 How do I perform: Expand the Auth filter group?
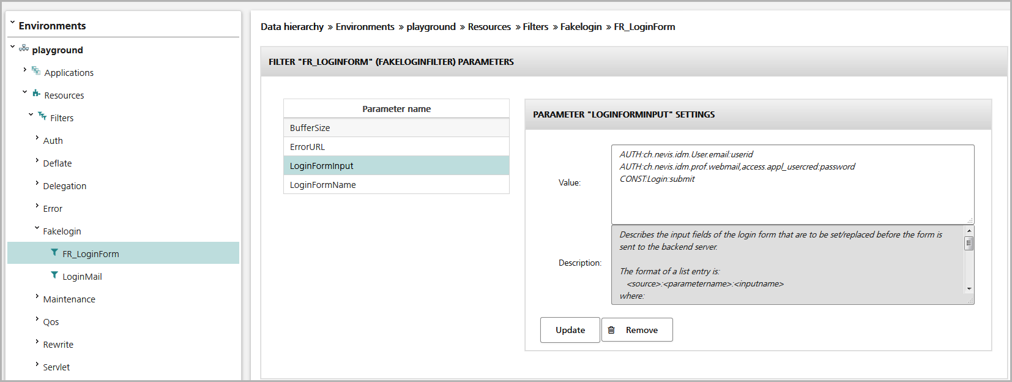coord(37,138)
